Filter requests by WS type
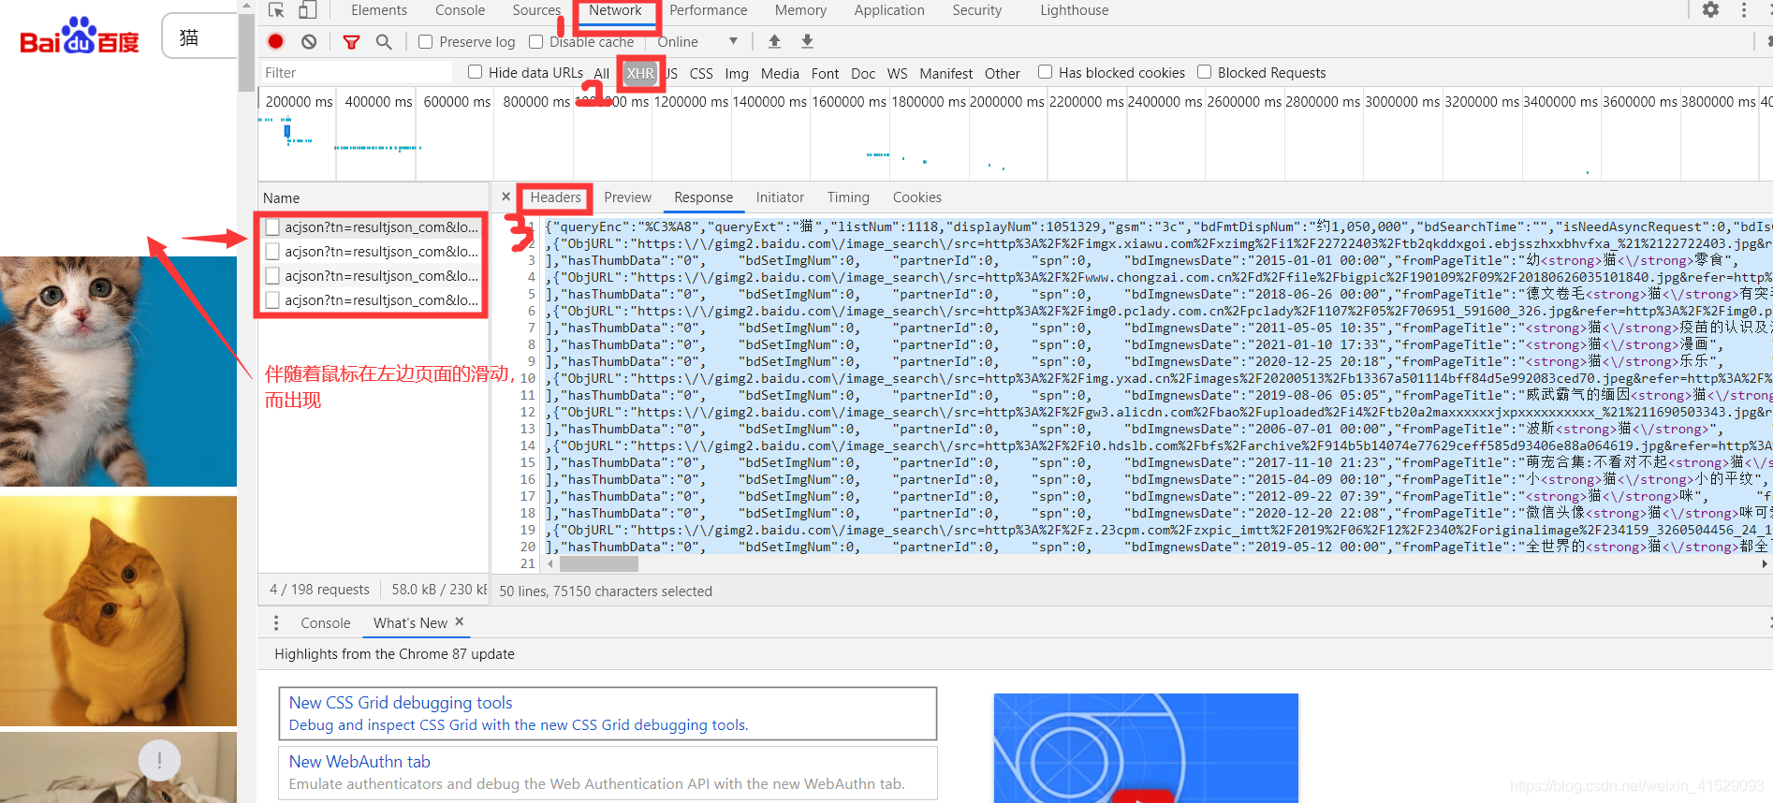The height and width of the screenshot is (803, 1773). point(897,73)
